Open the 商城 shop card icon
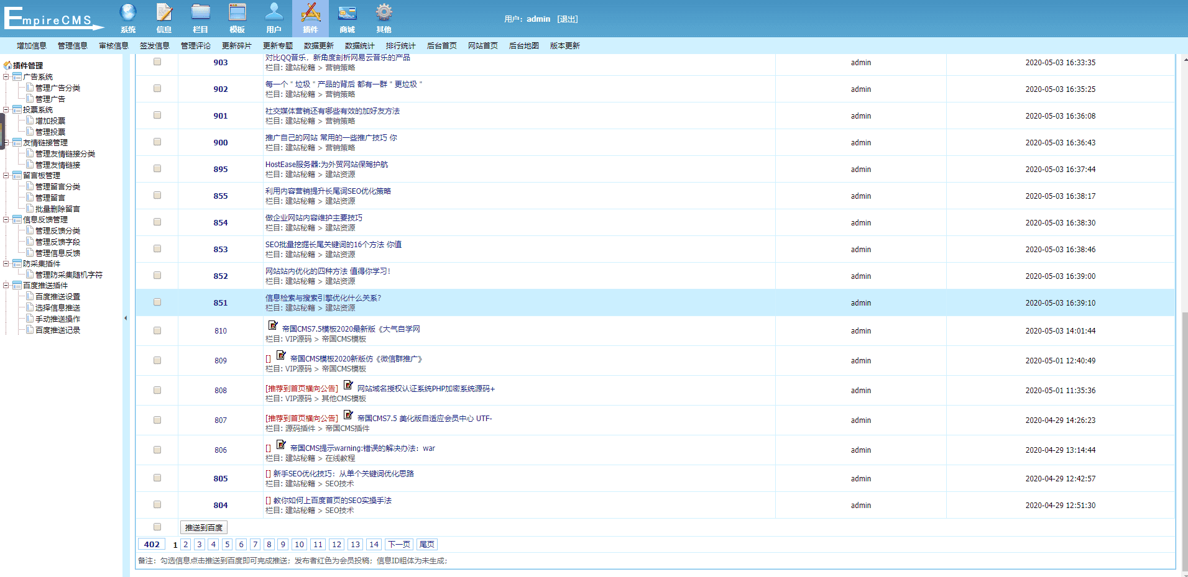Viewport: 1188px width, 577px height. tap(348, 12)
